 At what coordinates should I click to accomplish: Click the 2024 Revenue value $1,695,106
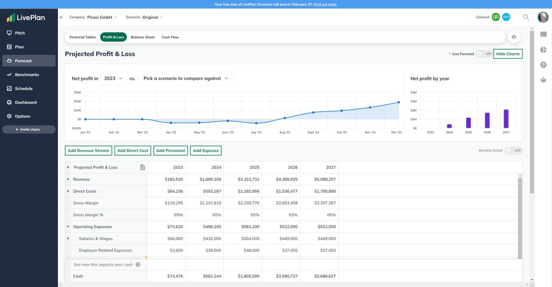pyautogui.click(x=210, y=179)
